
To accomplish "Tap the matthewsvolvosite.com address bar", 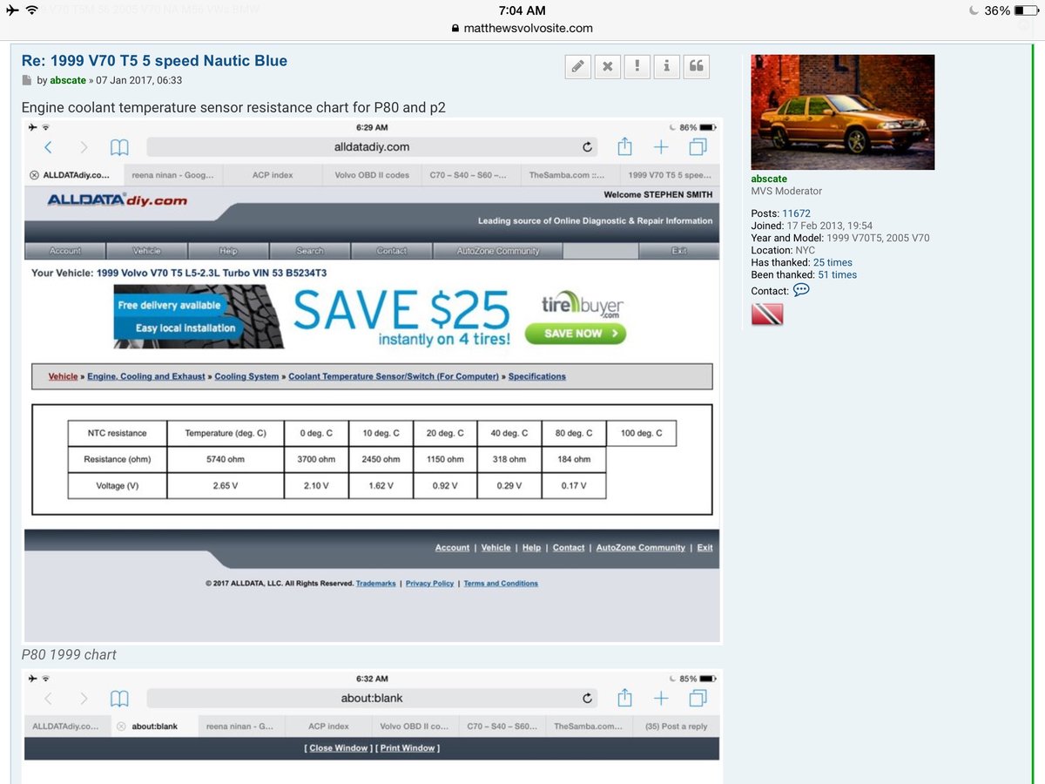I will (x=522, y=28).
